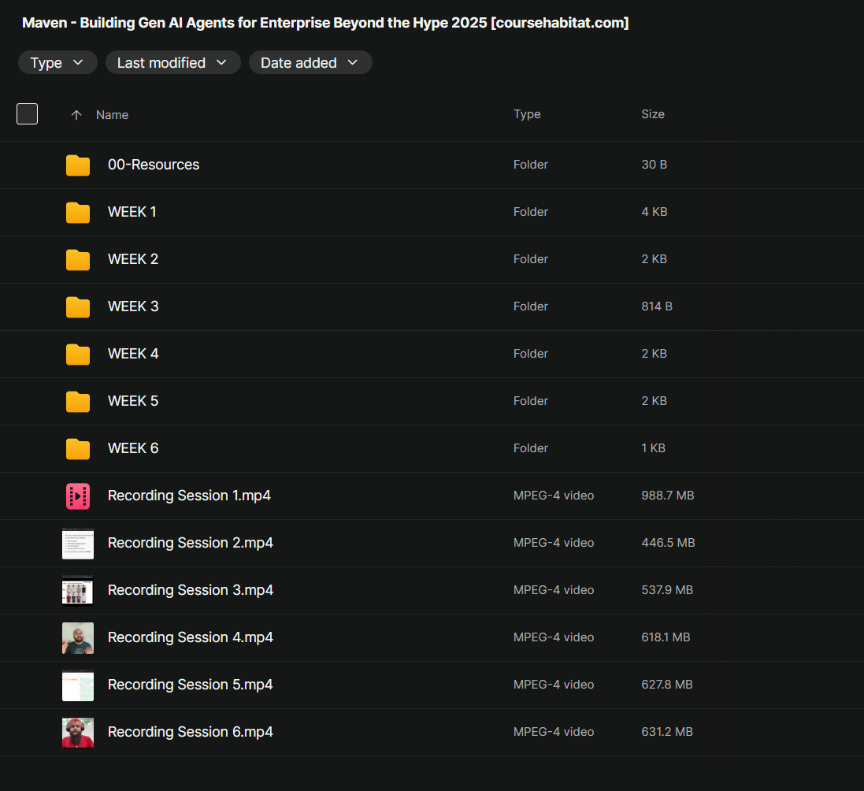
Task: Click the 00-Resources folder icon
Action: click(78, 165)
